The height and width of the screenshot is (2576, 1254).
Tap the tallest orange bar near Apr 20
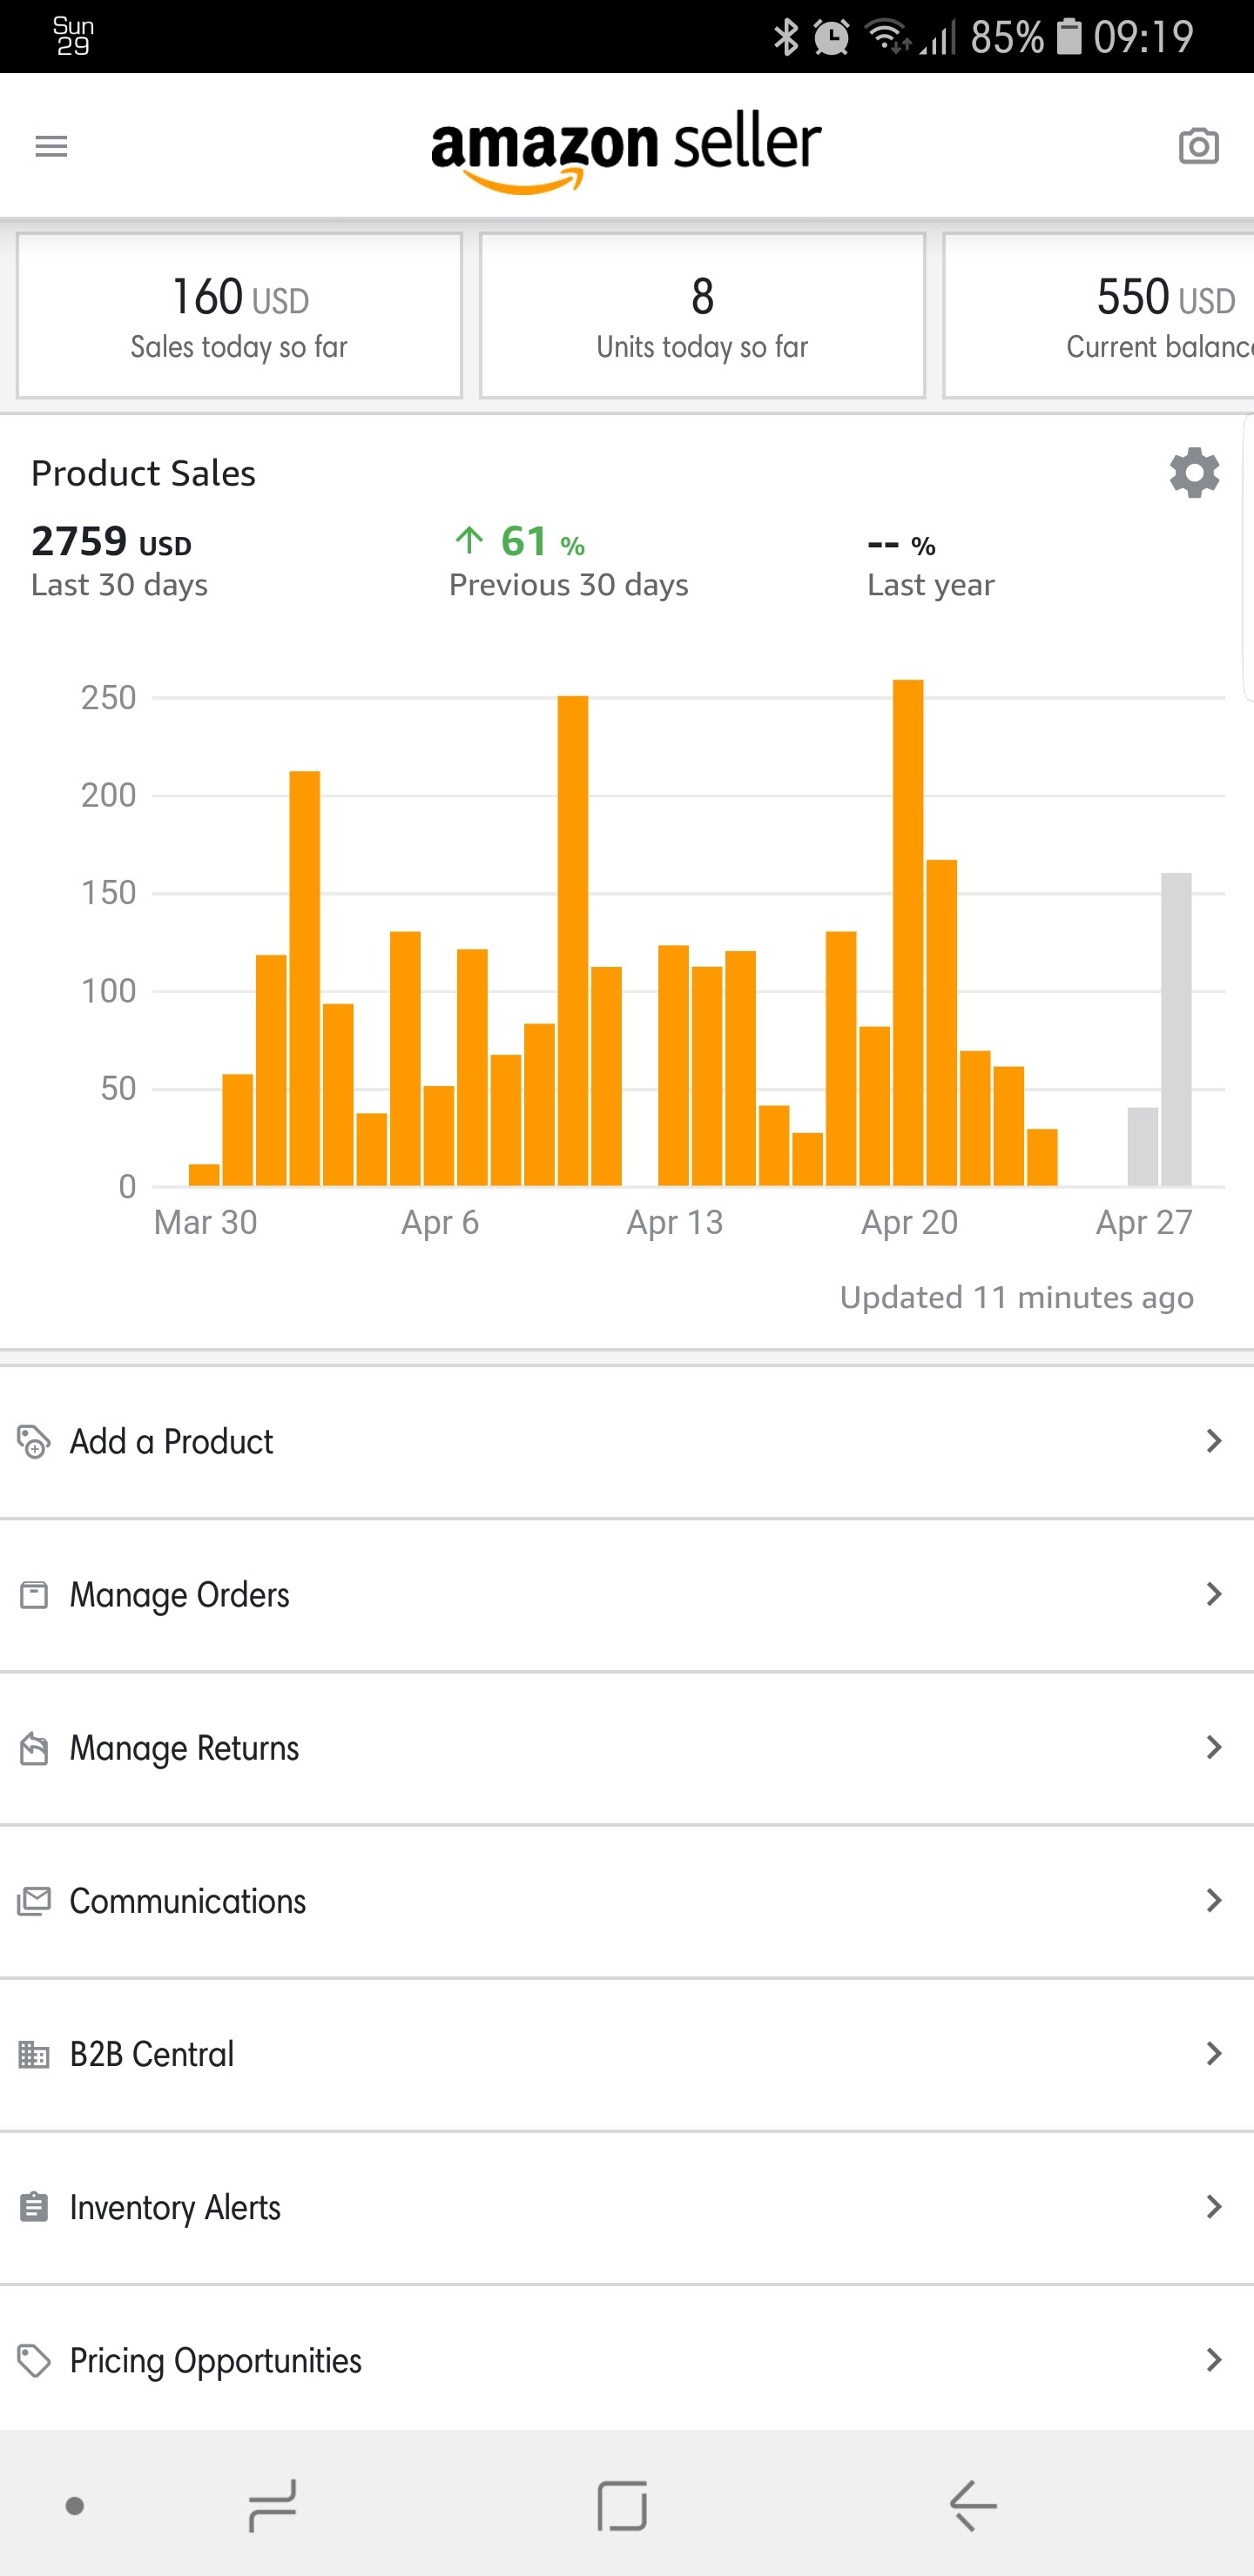pos(907,932)
